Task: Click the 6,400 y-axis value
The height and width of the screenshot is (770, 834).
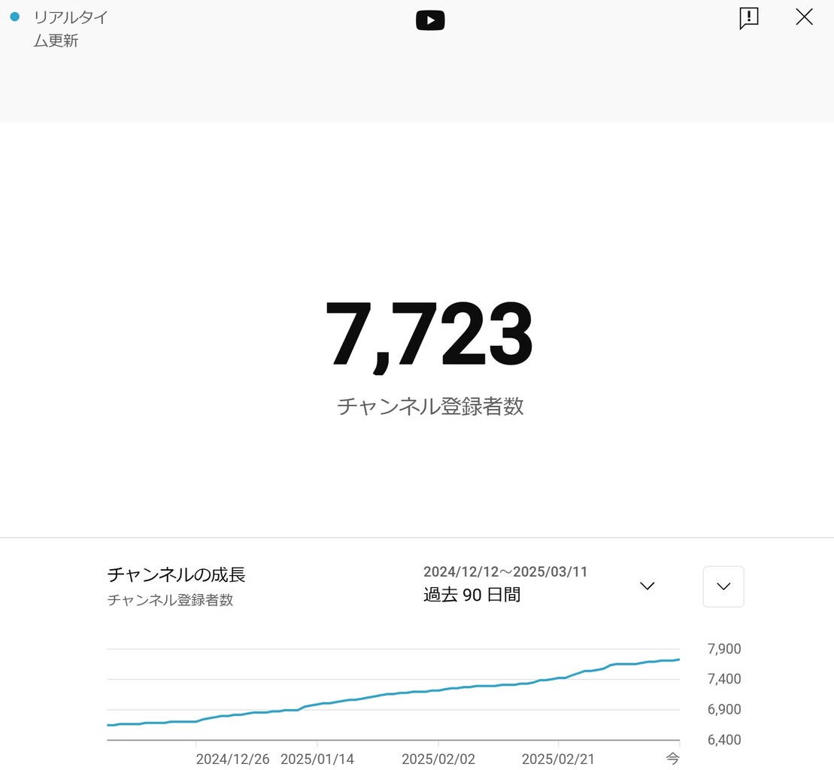Action: pyautogui.click(x=724, y=739)
